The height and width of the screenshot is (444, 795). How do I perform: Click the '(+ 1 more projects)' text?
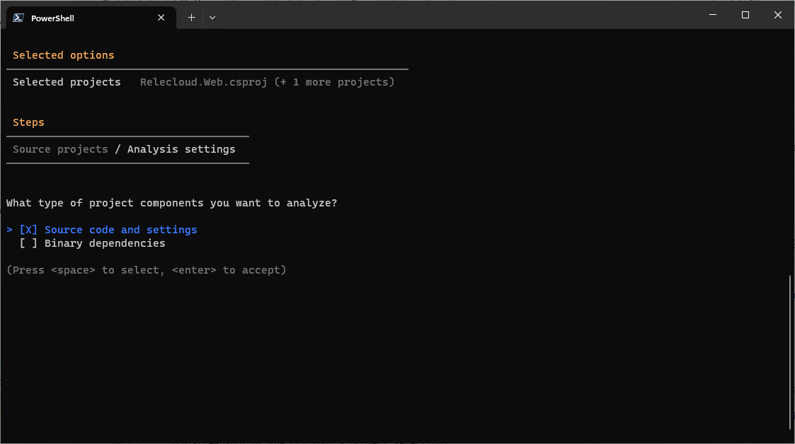[337, 81]
